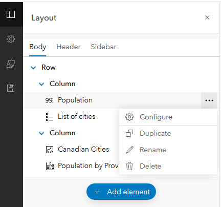Click the Save floppy disk icon
This screenshot has height=207, width=221.
point(11,88)
